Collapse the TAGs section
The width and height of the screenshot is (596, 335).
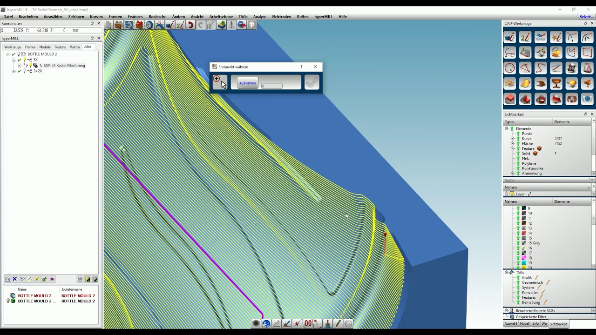click(x=507, y=273)
